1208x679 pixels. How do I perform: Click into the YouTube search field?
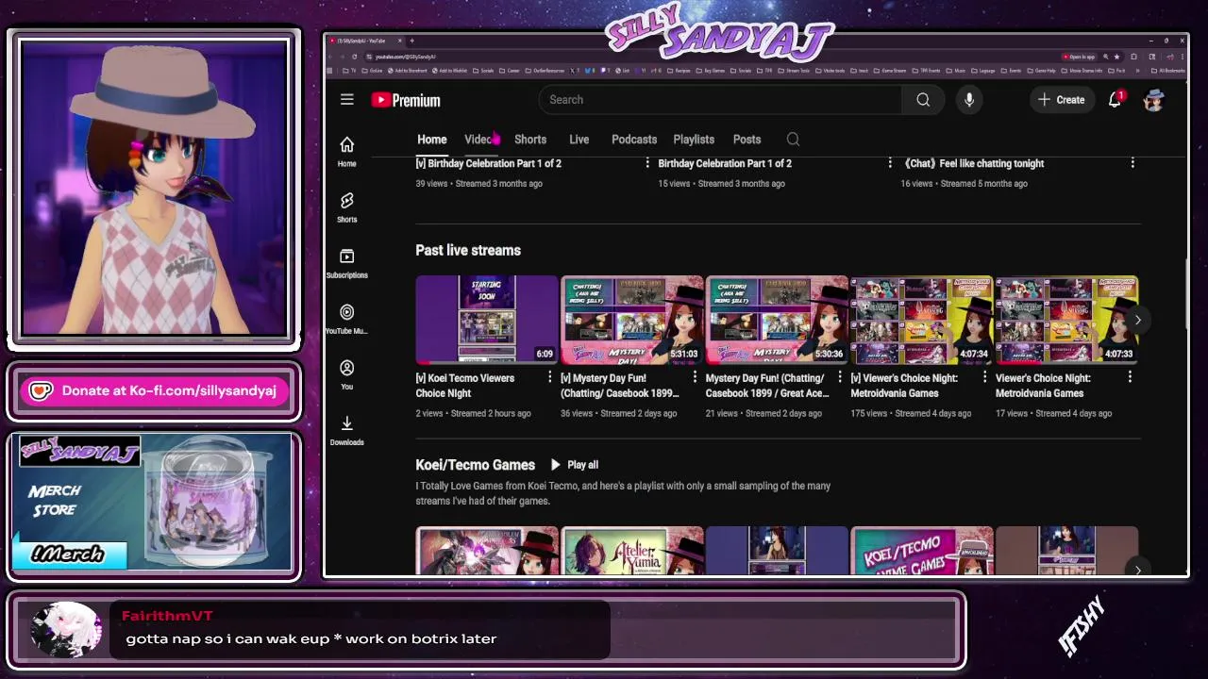click(722, 100)
